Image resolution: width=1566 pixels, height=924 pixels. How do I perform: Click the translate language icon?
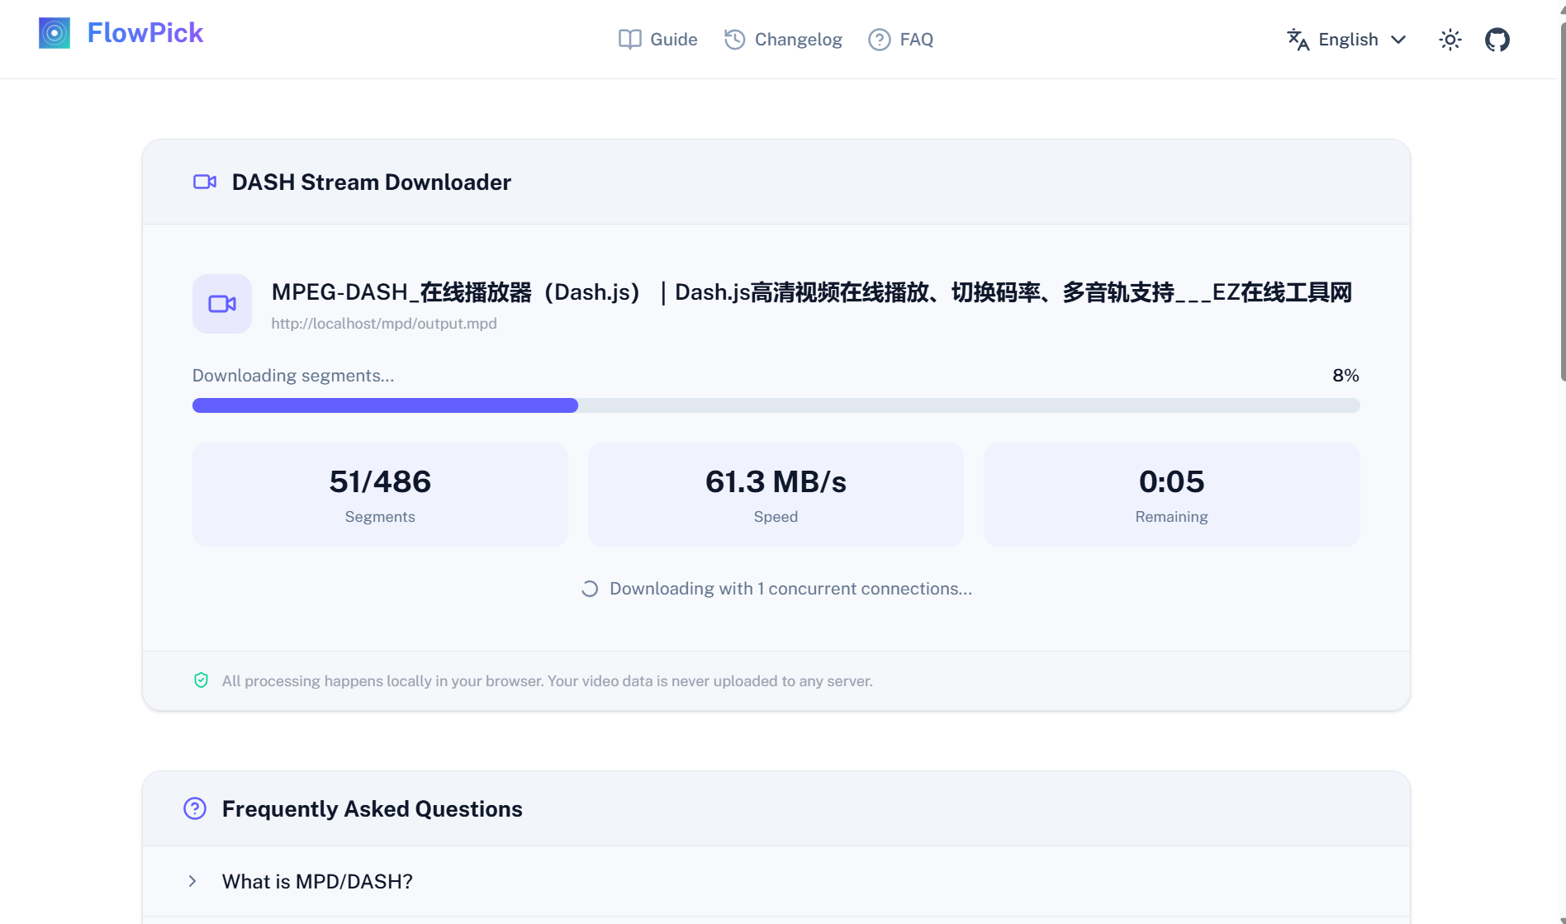(x=1298, y=40)
